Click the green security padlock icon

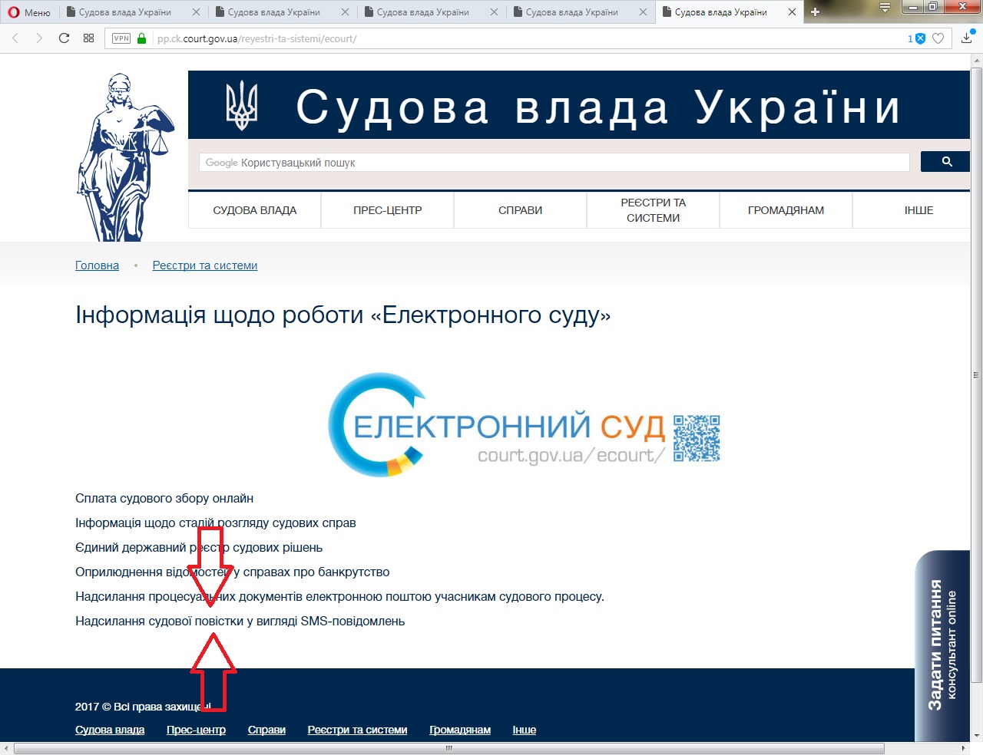click(x=141, y=38)
